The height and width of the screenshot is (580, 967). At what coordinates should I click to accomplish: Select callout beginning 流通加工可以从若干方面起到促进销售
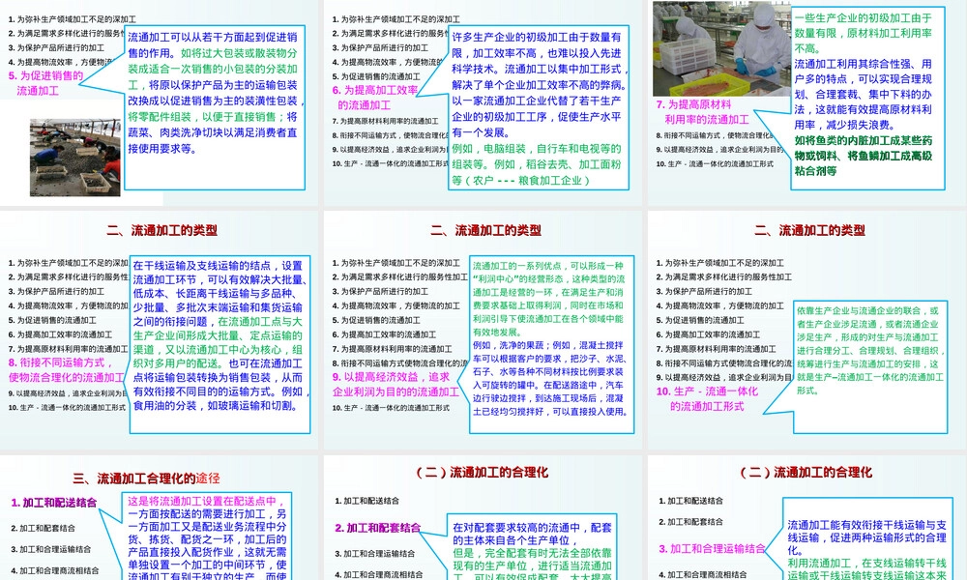[215, 107]
